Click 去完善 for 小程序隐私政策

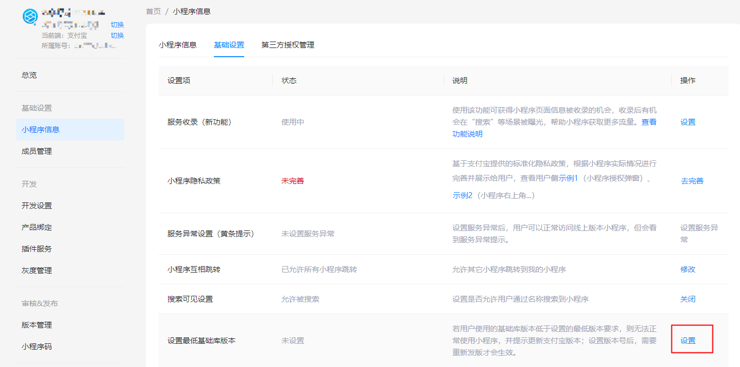tap(692, 181)
